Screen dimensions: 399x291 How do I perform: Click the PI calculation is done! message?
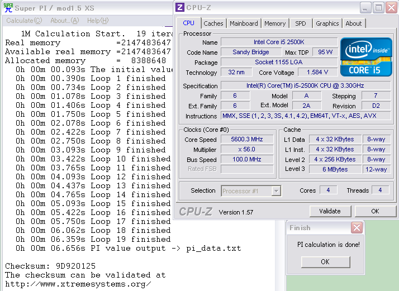[x=329, y=245]
